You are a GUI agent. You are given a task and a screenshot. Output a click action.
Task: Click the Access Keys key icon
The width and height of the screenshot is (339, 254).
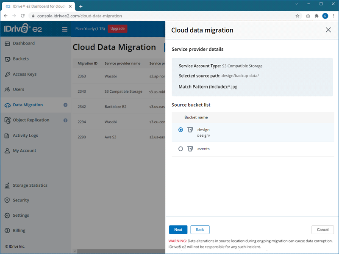[7, 75]
